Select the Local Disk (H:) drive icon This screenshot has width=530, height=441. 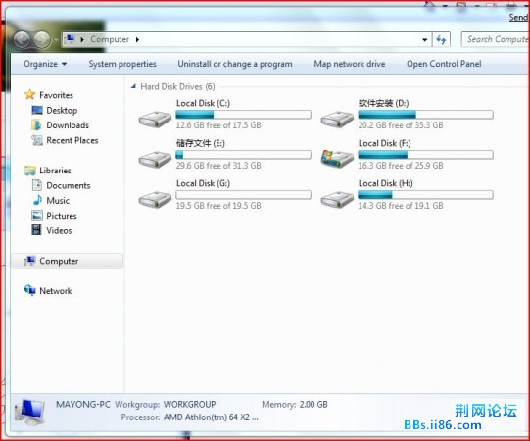click(x=337, y=199)
